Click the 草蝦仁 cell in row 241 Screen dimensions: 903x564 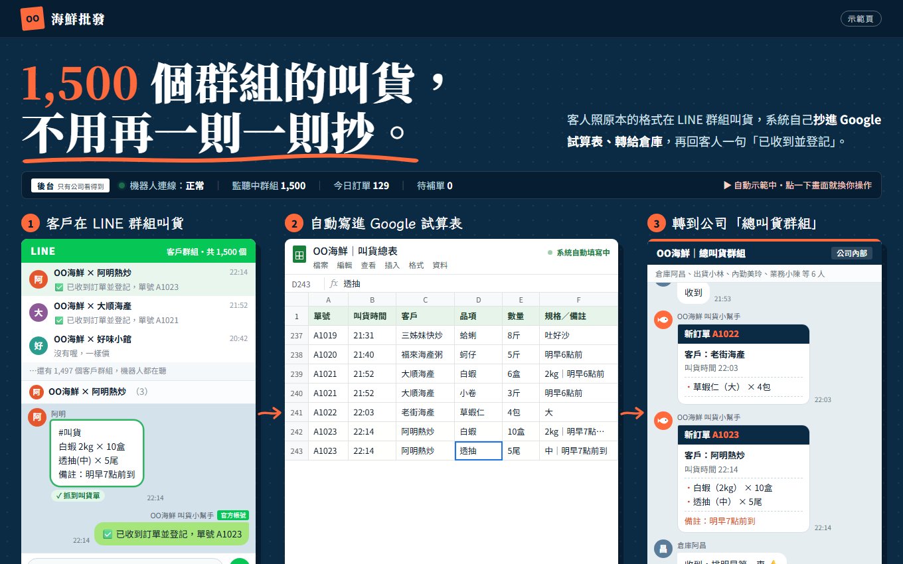pos(479,412)
